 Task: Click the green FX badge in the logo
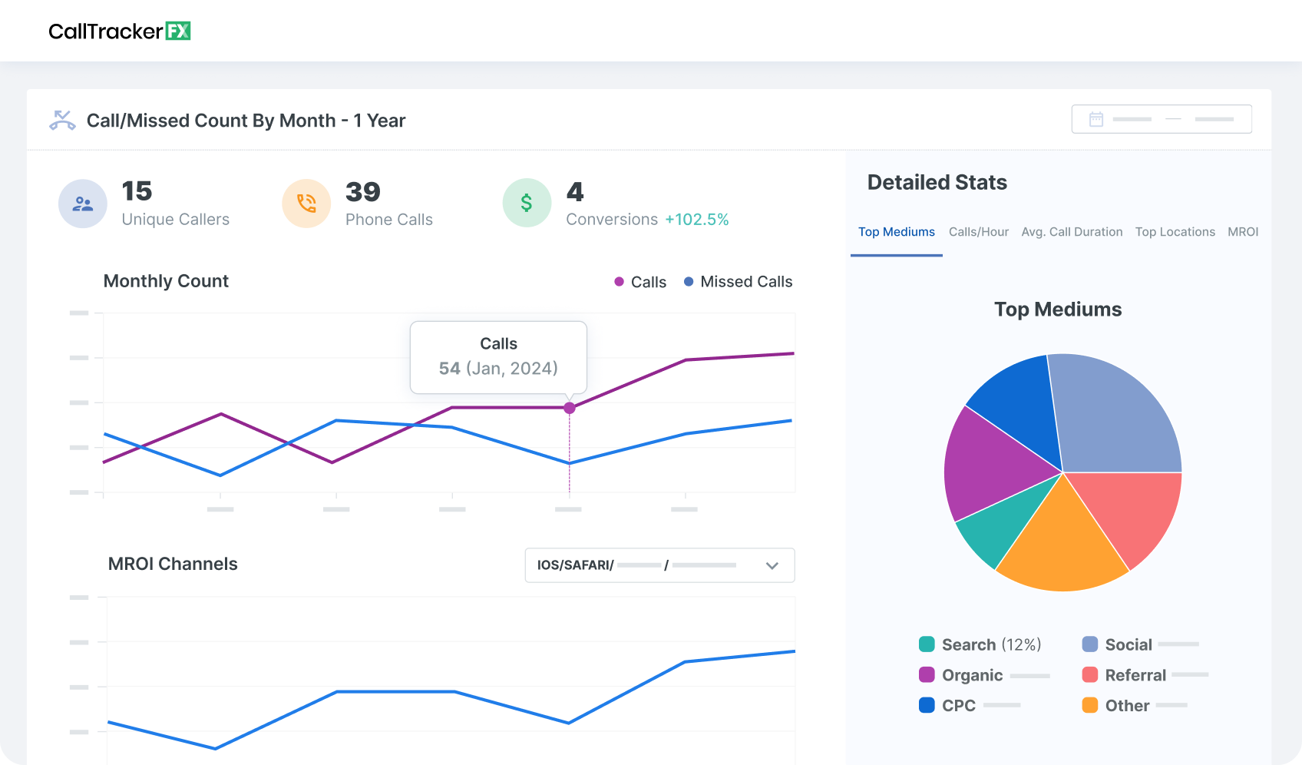[x=178, y=31]
